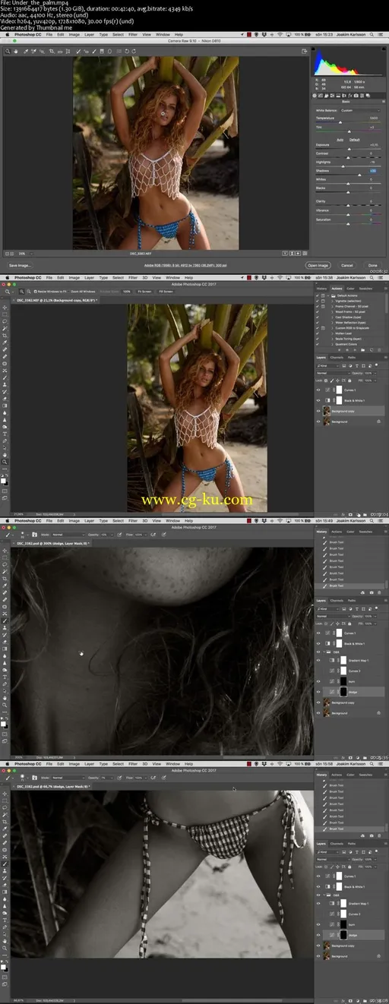The height and width of the screenshot is (1004, 389).
Task: Delete layer via trash icon in third frame Layers panel
Action: click(x=380, y=757)
